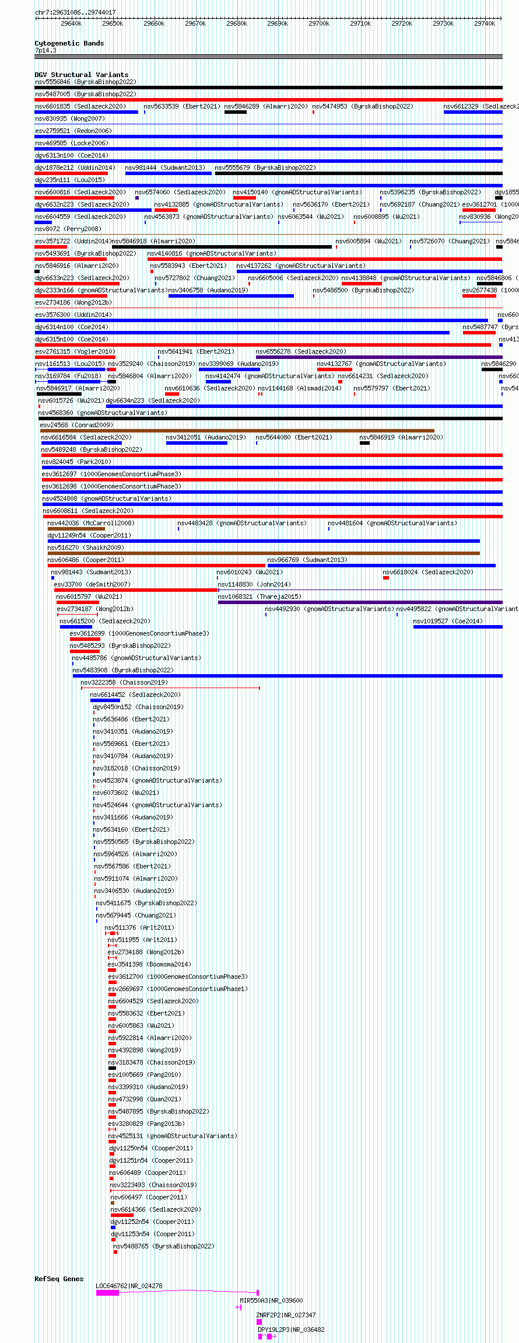This screenshot has height=1343, width=519.
Task: Click the brown esv24568 feature bar
Action: pos(237,431)
